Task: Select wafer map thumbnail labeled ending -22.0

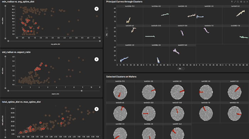Action: click(149, 114)
